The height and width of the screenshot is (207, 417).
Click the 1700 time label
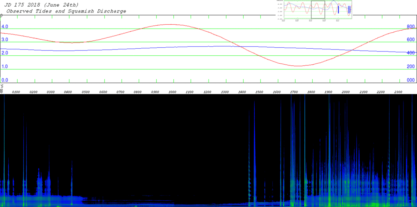tap(294, 92)
